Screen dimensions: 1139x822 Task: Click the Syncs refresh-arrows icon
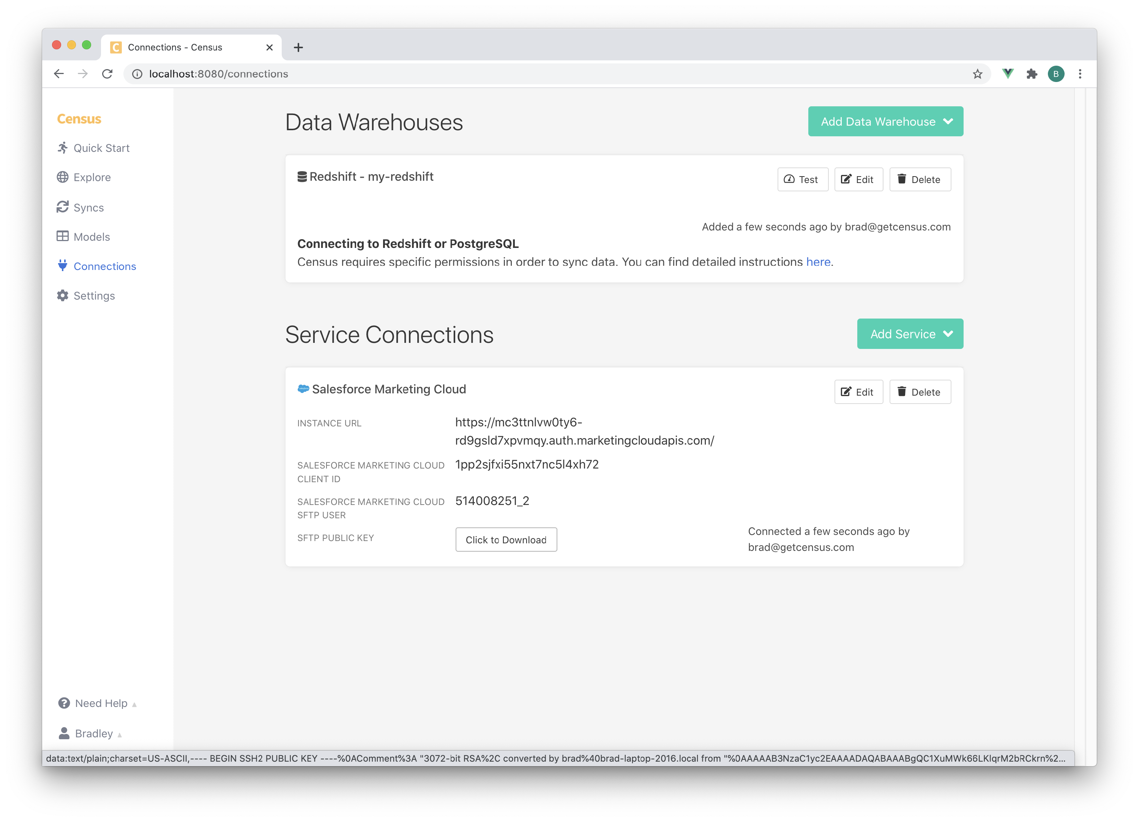coord(62,207)
